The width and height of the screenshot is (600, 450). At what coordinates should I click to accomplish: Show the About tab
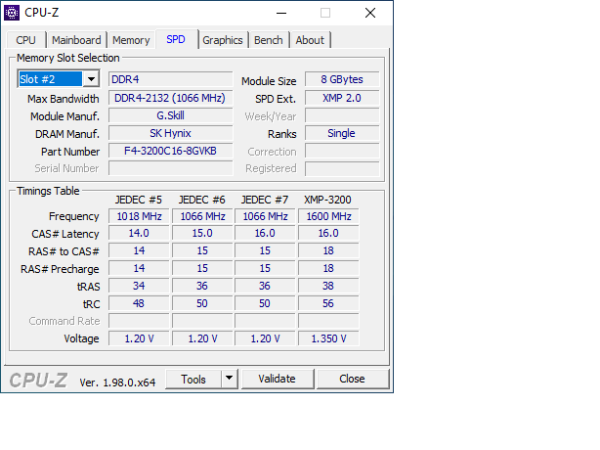(x=310, y=40)
